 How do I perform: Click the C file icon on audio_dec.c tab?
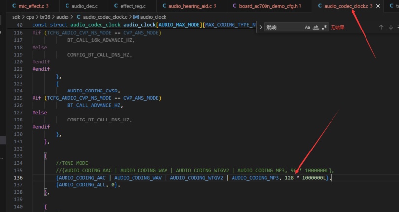point(67,6)
